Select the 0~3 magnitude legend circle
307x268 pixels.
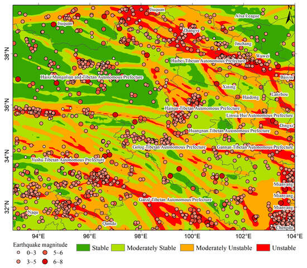(18, 252)
